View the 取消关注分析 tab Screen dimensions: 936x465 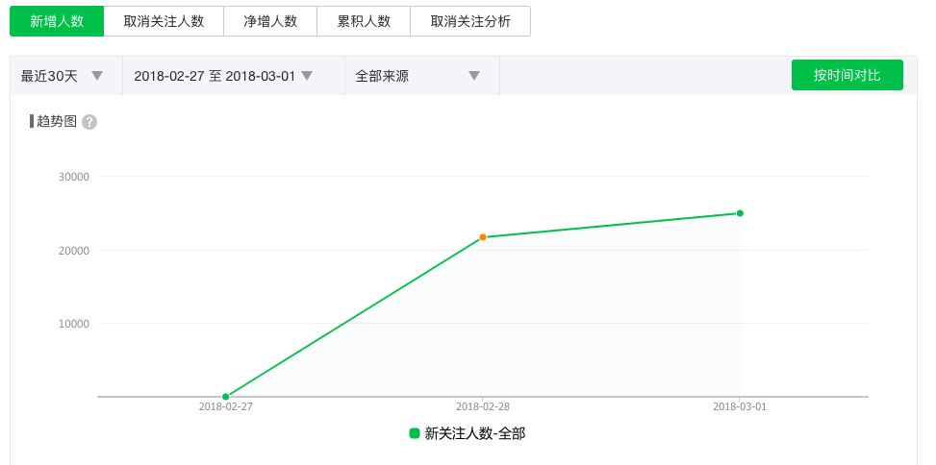point(469,21)
